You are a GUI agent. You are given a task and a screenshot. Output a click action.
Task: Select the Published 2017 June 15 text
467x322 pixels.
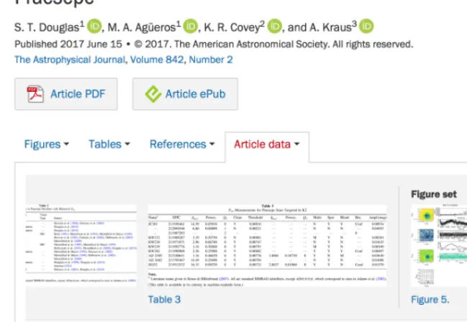tap(68, 45)
